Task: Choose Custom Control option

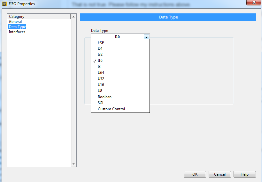Action: pyautogui.click(x=120, y=109)
